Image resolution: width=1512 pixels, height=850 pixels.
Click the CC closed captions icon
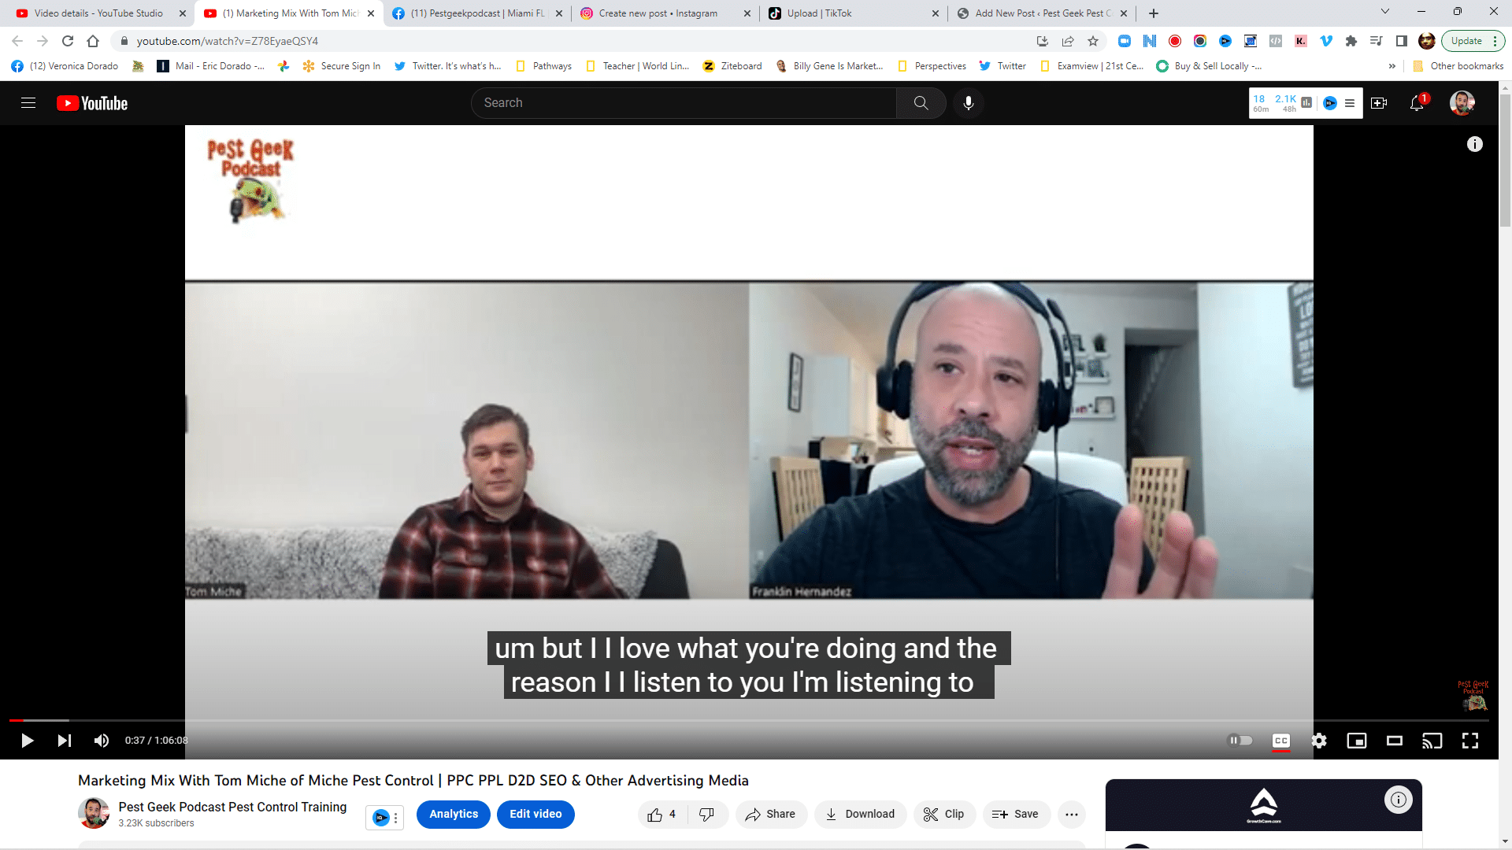click(x=1280, y=740)
